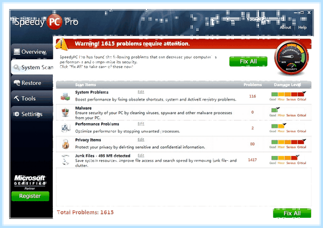Click the 1417 problems count

252,160
